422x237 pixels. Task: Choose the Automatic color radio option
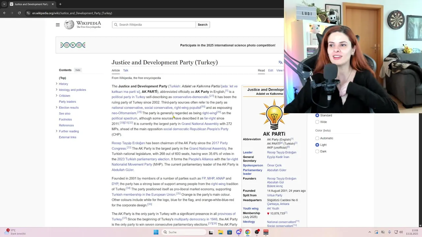tap(317, 138)
